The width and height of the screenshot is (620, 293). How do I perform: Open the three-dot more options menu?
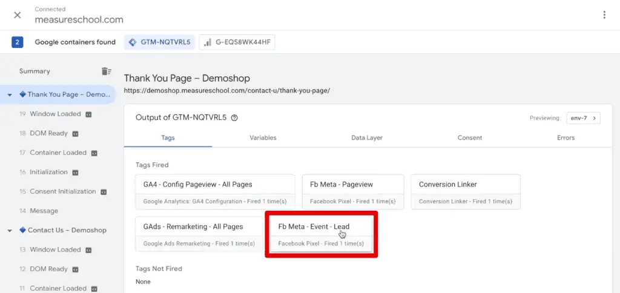[604, 15]
